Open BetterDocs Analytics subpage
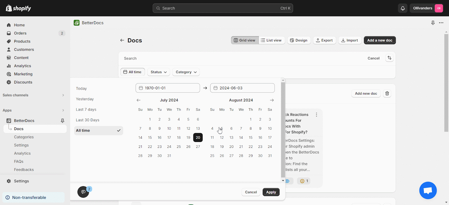 pos(22,153)
